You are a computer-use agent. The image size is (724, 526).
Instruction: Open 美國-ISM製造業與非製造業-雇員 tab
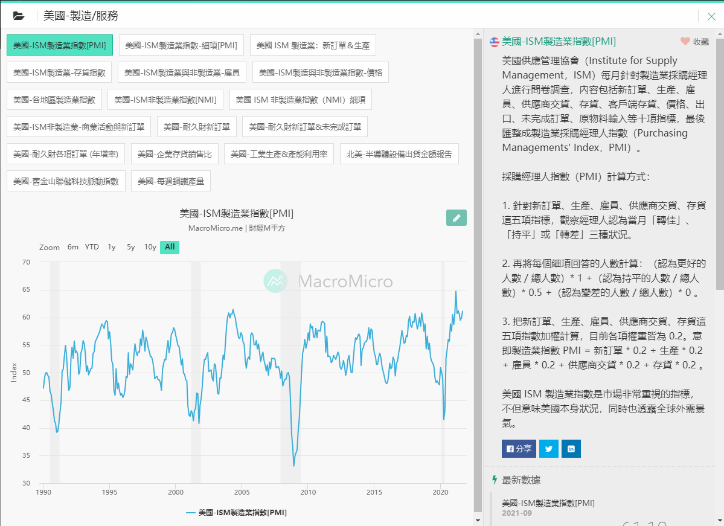click(x=182, y=72)
